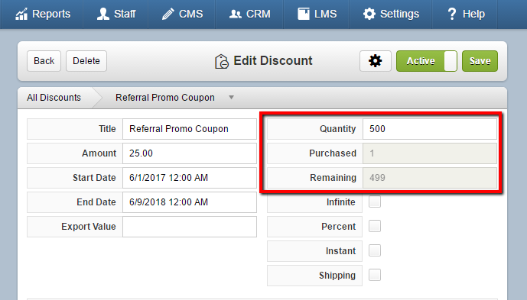Click the Settings gear icon in navigation
The image size is (527, 300).
[x=369, y=14]
